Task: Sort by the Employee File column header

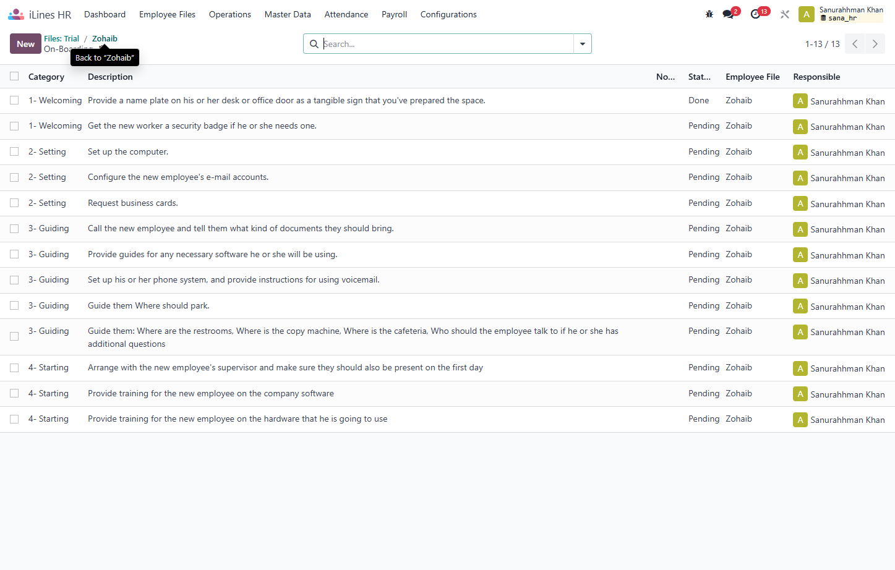Action: [753, 77]
